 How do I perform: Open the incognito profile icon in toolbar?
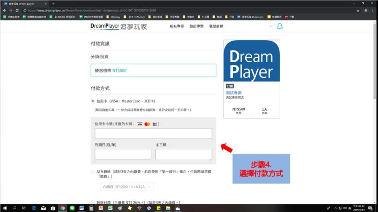coord(366,11)
